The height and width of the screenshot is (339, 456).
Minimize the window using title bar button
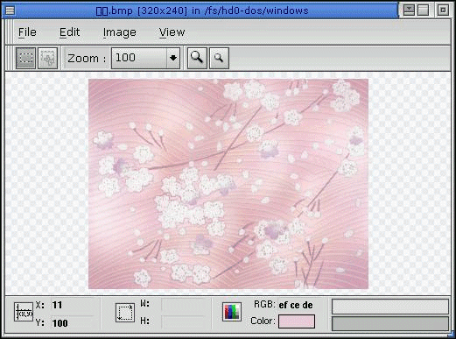pos(409,11)
